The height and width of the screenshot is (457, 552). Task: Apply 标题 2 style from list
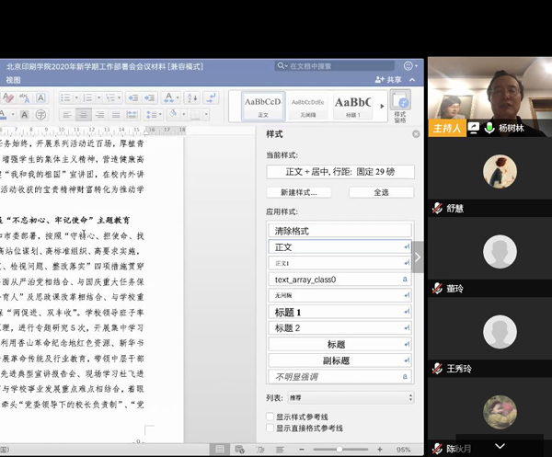339,328
